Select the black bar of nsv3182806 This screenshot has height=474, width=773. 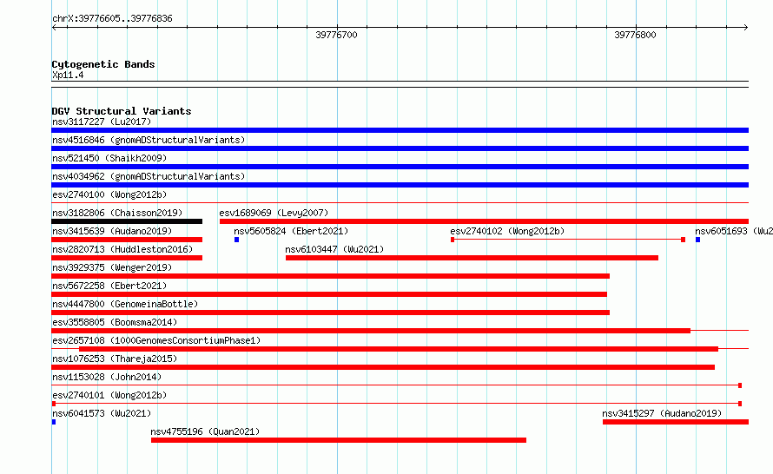click(x=127, y=221)
